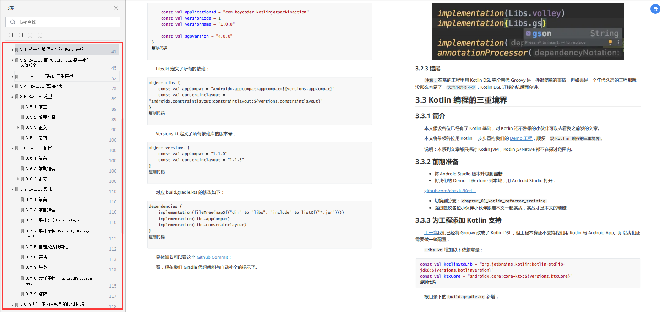Click the blue floating tool icon at top right
Viewport: 660px width, 312px height.
[655, 9]
